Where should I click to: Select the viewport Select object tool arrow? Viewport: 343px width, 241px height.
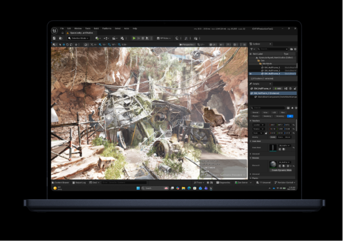pos(60,44)
